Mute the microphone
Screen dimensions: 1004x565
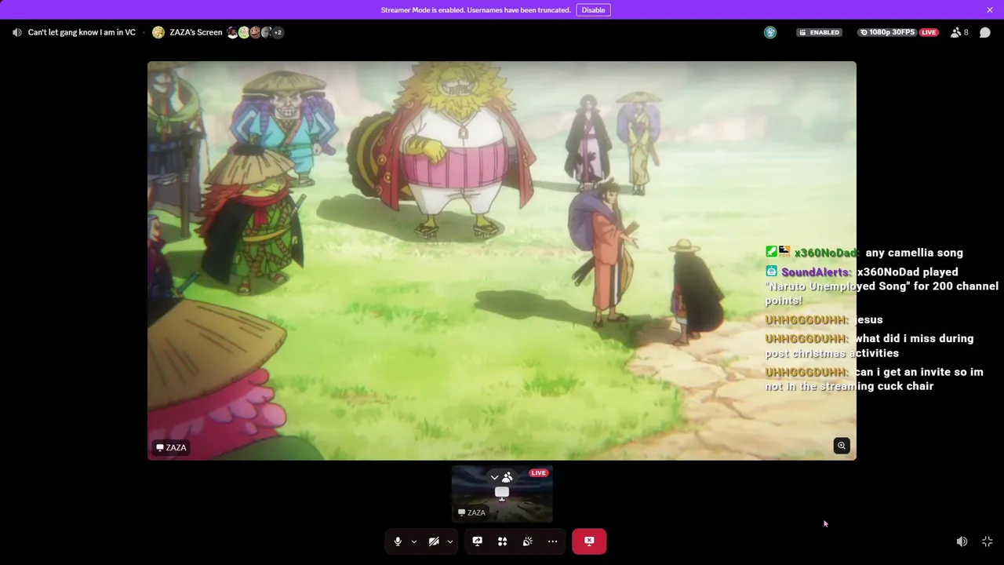(398, 541)
